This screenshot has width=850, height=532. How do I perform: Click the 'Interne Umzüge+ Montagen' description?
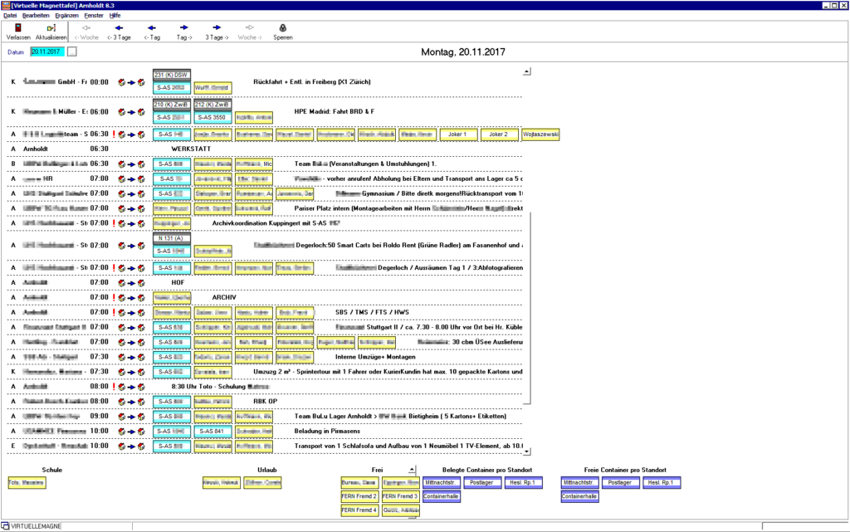[x=375, y=357]
